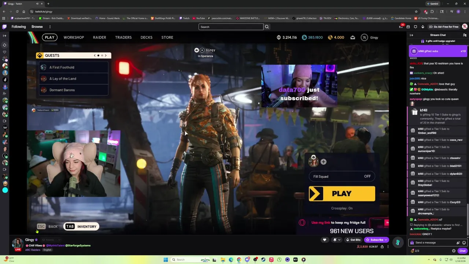Viewport: 469px width, 264px height.
Task: Select the WORKSHOP tab
Action: (74, 37)
